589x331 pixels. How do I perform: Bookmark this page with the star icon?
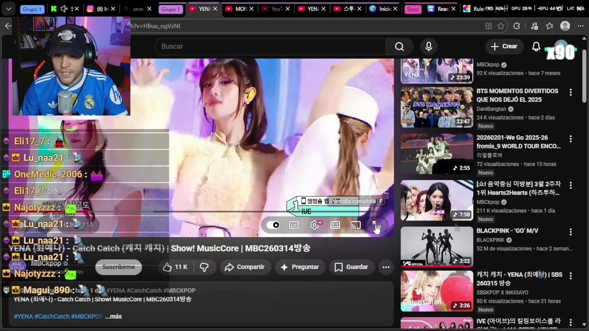point(501,26)
